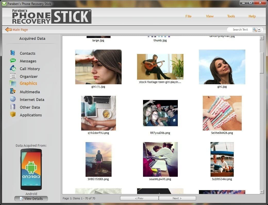Click the SMS Messages icon
This screenshot has width=268, height=205.
(x=13, y=61)
